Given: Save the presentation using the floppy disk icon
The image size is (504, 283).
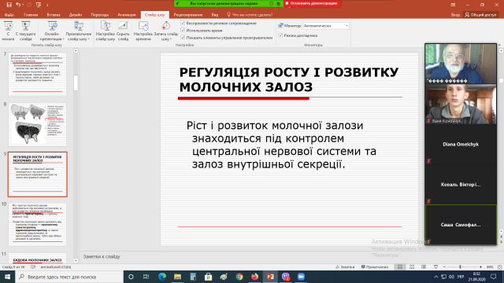Looking at the screenshot, I should tap(9, 5).
